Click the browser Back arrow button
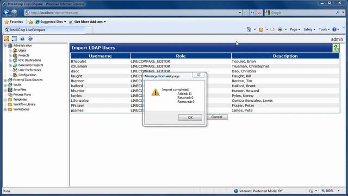Image resolution: width=348 pixels, height=196 pixels. click(x=6, y=13)
